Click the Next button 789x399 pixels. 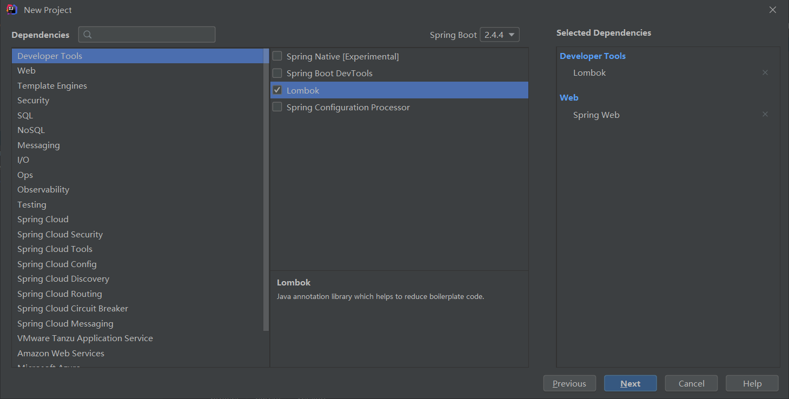click(x=630, y=383)
